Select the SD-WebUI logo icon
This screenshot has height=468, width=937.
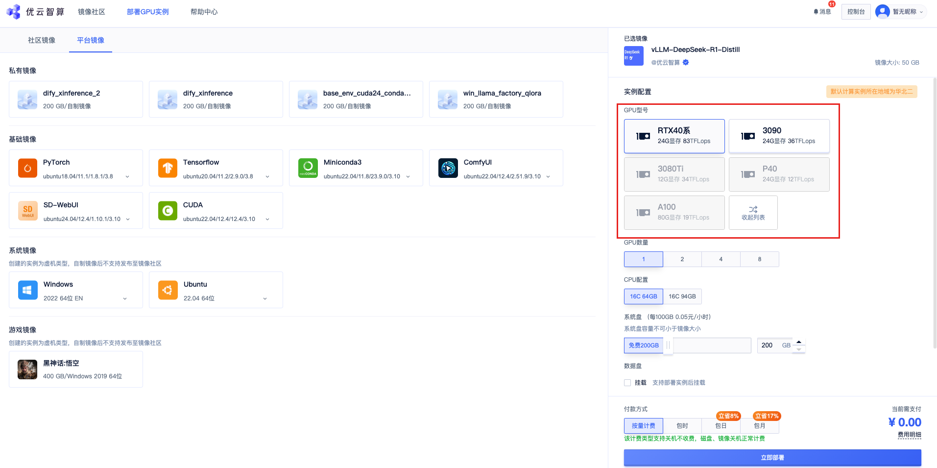pos(28,211)
